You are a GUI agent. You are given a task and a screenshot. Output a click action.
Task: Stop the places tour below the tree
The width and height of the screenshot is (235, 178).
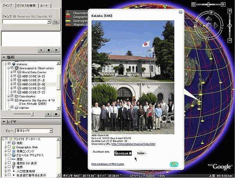(56, 114)
